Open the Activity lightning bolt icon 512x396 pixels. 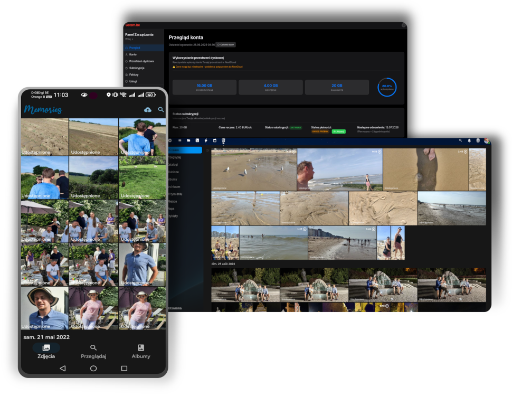(206, 141)
